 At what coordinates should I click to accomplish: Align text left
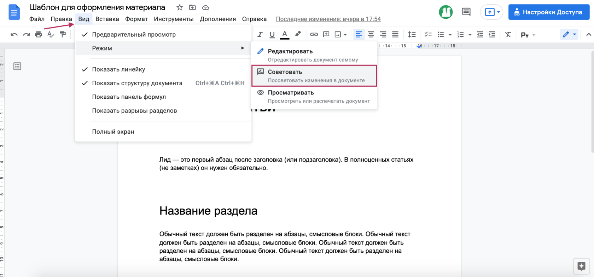pos(359,35)
